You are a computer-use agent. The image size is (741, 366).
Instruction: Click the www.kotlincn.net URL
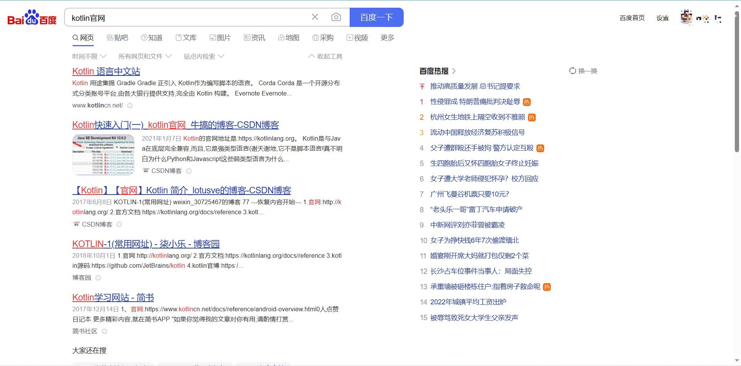[98, 105]
